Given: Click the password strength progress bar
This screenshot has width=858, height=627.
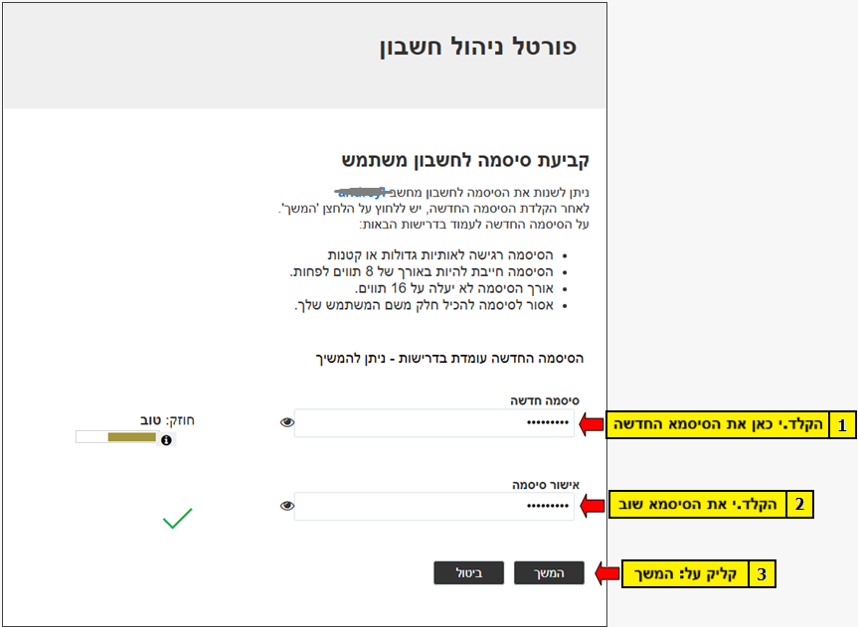Looking at the screenshot, I should [x=116, y=437].
